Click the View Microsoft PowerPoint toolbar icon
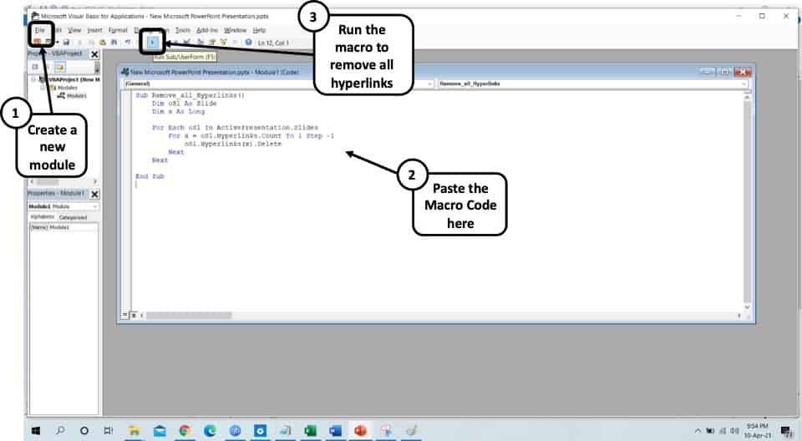The width and height of the screenshot is (802, 441). [37, 42]
